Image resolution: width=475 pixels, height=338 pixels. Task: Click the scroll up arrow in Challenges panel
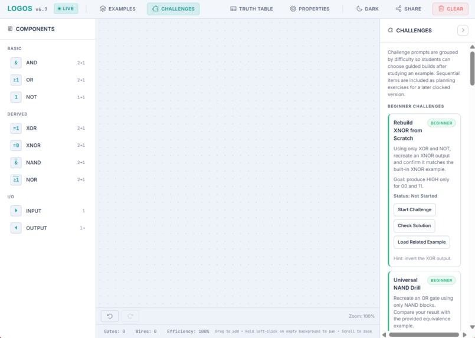pyautogui.click(x=472, y=47)
